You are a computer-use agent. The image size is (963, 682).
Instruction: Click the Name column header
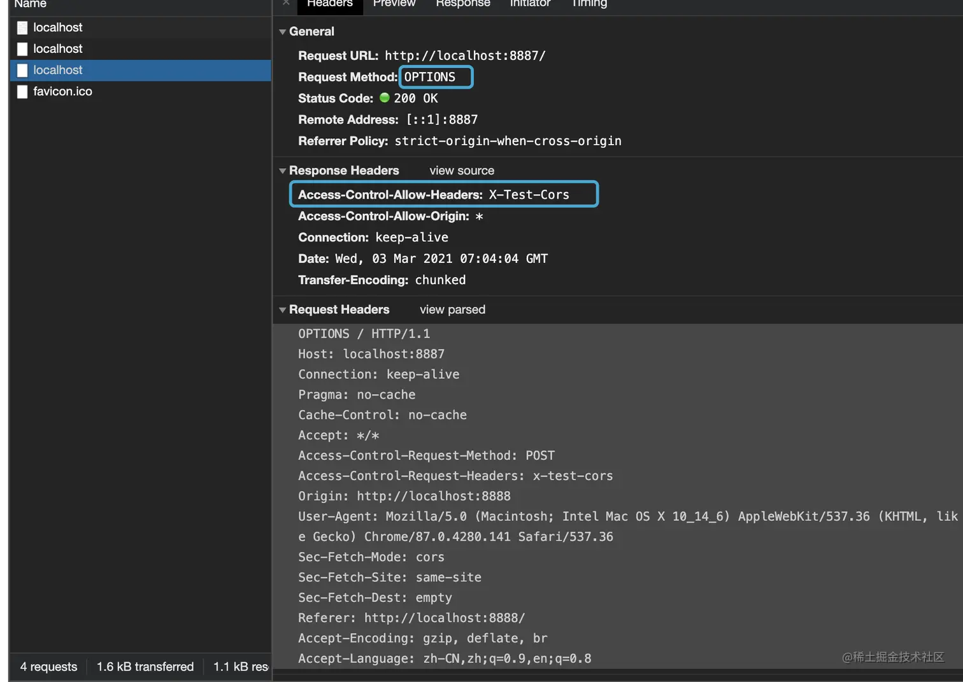point(30,4)
